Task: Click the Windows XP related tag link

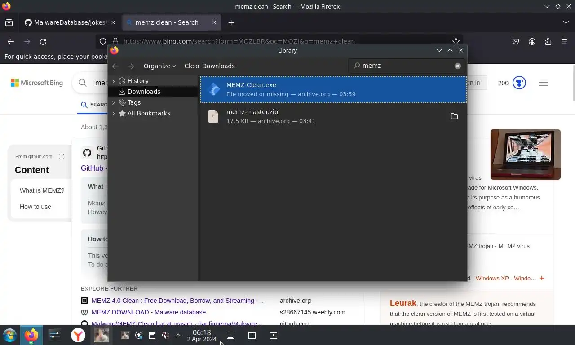Action: (492, 278)
